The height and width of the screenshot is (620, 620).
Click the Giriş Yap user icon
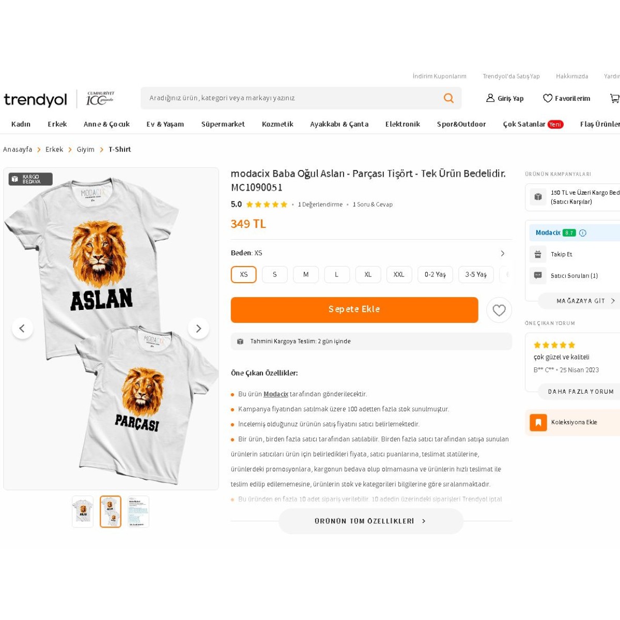(490, 98)
